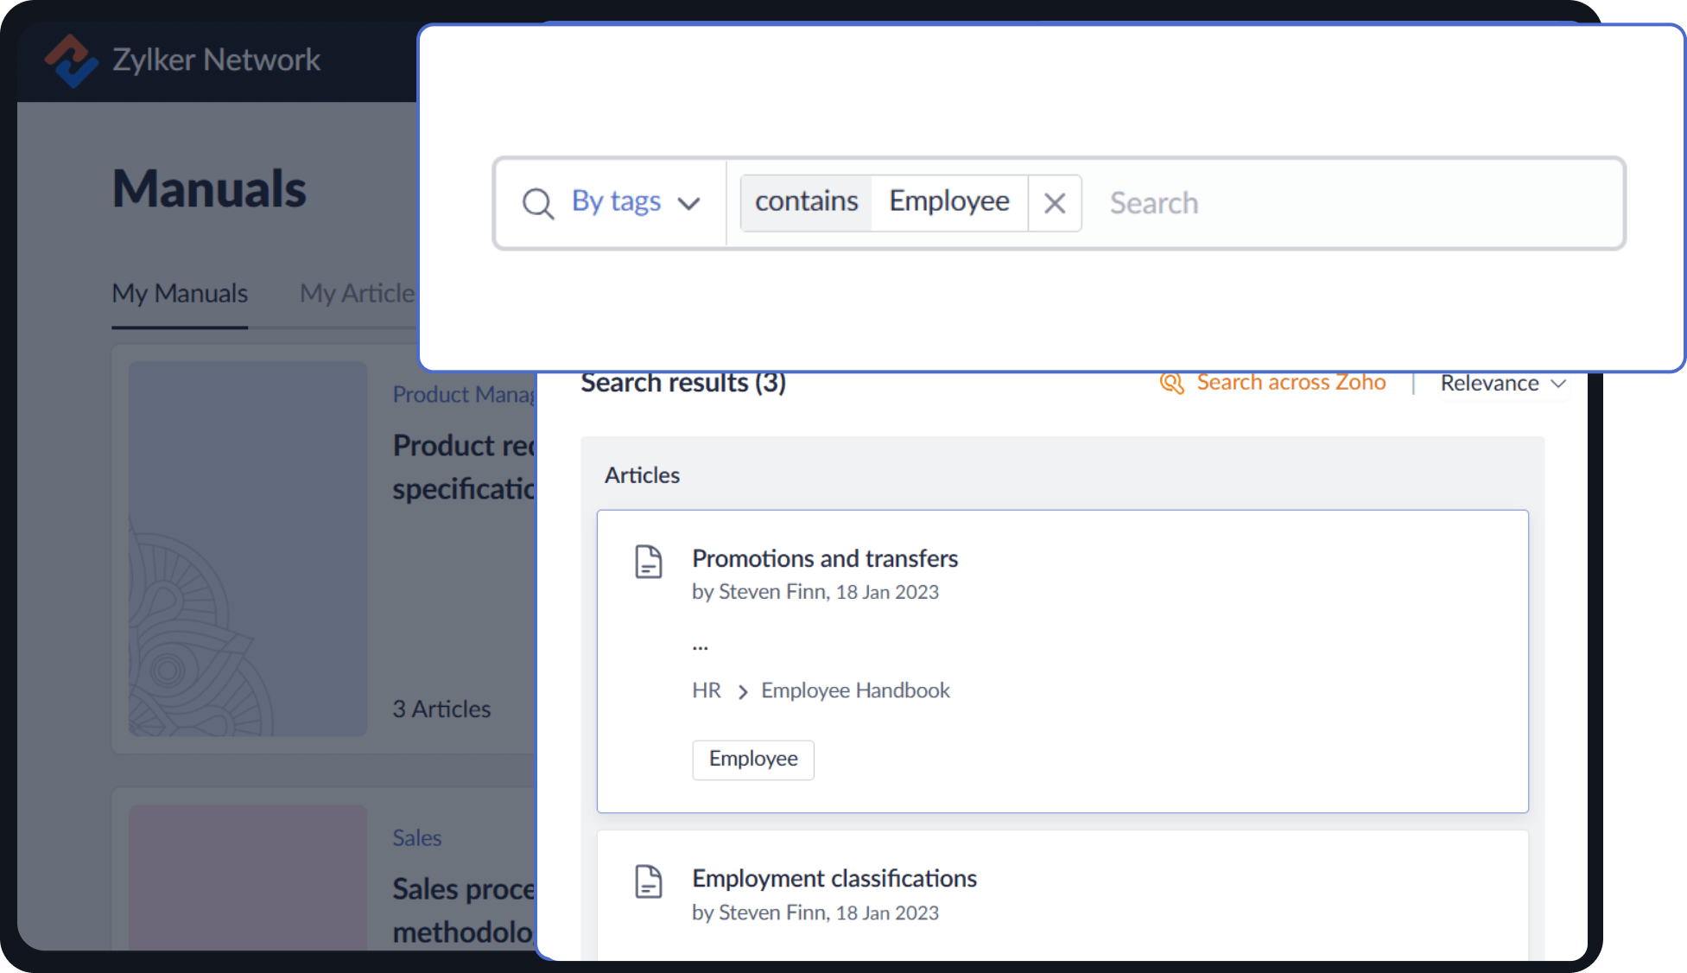Open the Sales manual cover thumbnail

pos(247,877)
